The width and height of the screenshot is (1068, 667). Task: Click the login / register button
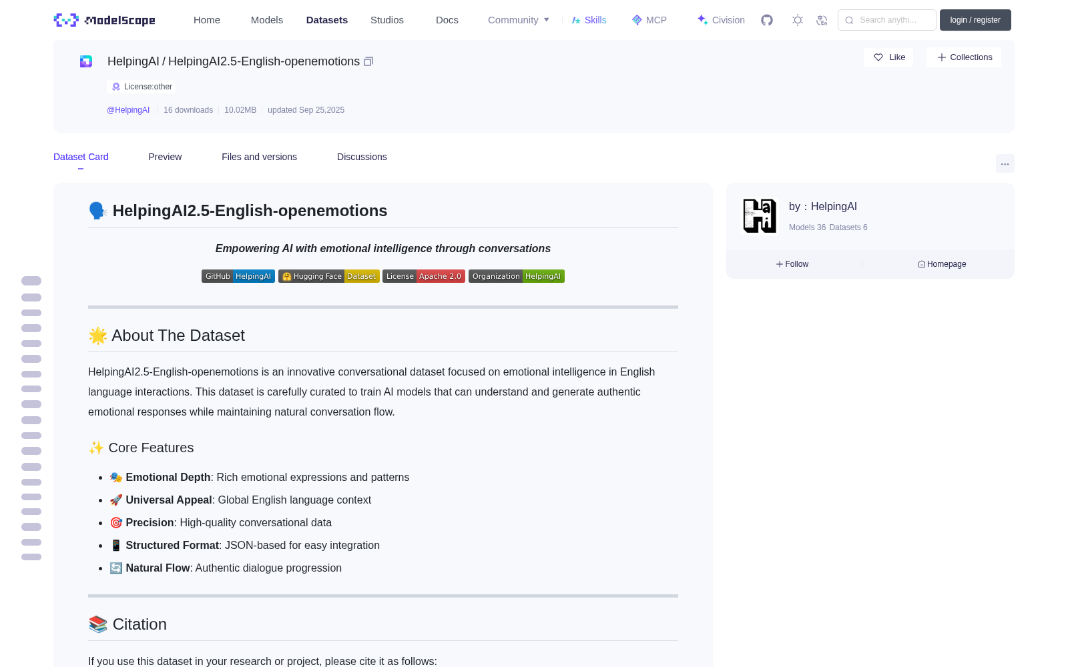pos(975,20)
